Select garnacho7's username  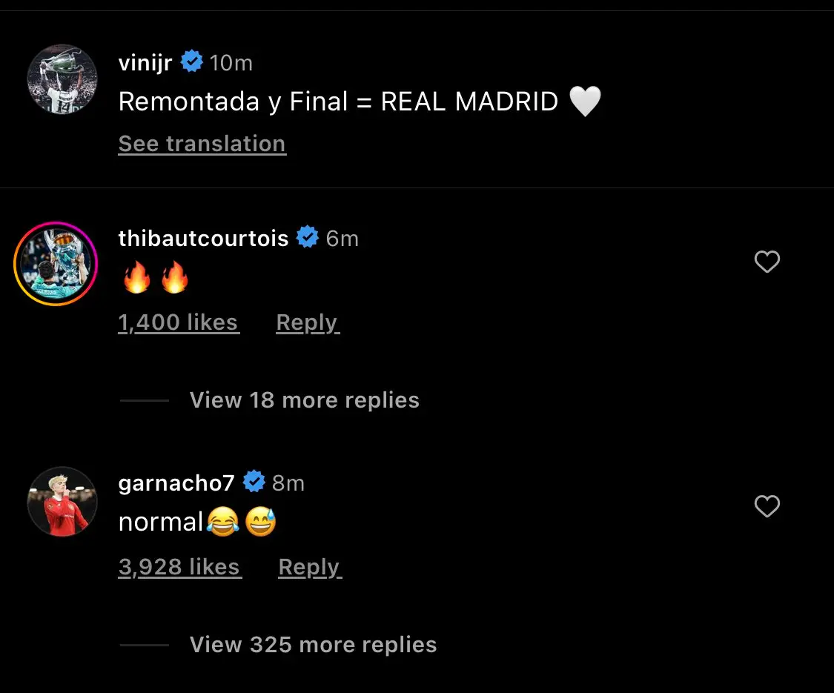(175, 482)
